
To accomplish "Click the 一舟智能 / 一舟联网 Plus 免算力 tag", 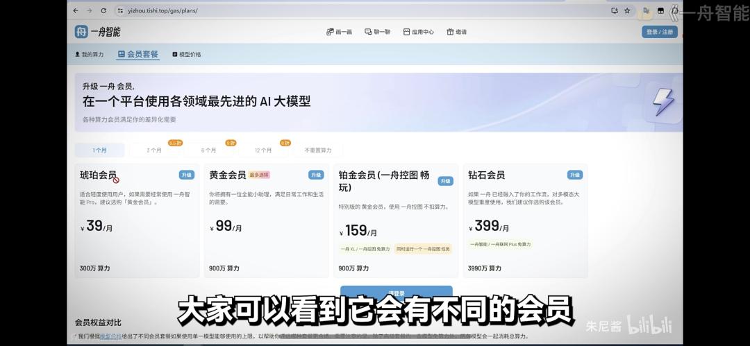I will point(500,244).
